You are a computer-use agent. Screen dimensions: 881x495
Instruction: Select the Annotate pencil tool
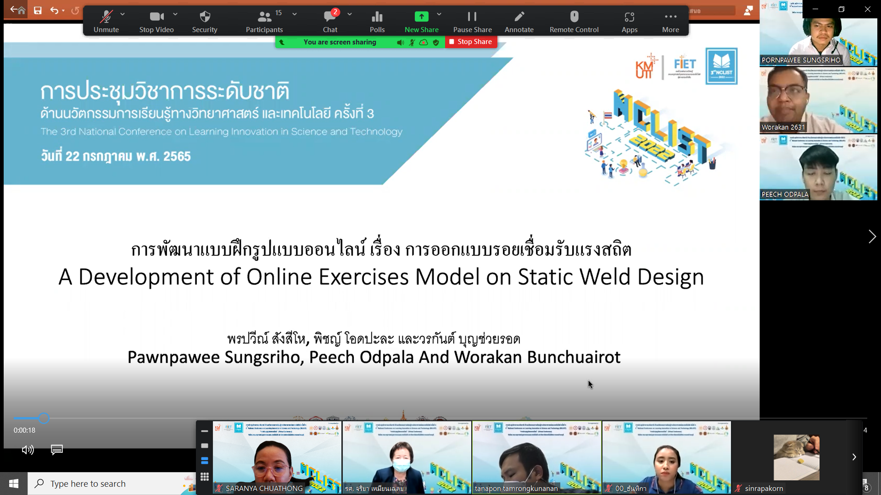click(x=519, y=21)
